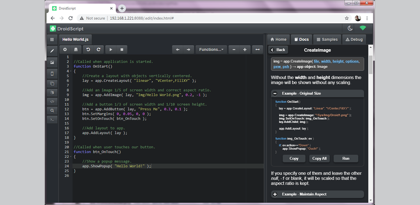The height and width of the screenshot is (205, 420).
Task: Click the run (play) button in editor toolbar
Action: pyautogui.click(x=110, y=50)
